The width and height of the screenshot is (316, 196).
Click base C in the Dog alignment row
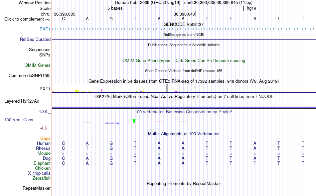click(x=63, y=158)
